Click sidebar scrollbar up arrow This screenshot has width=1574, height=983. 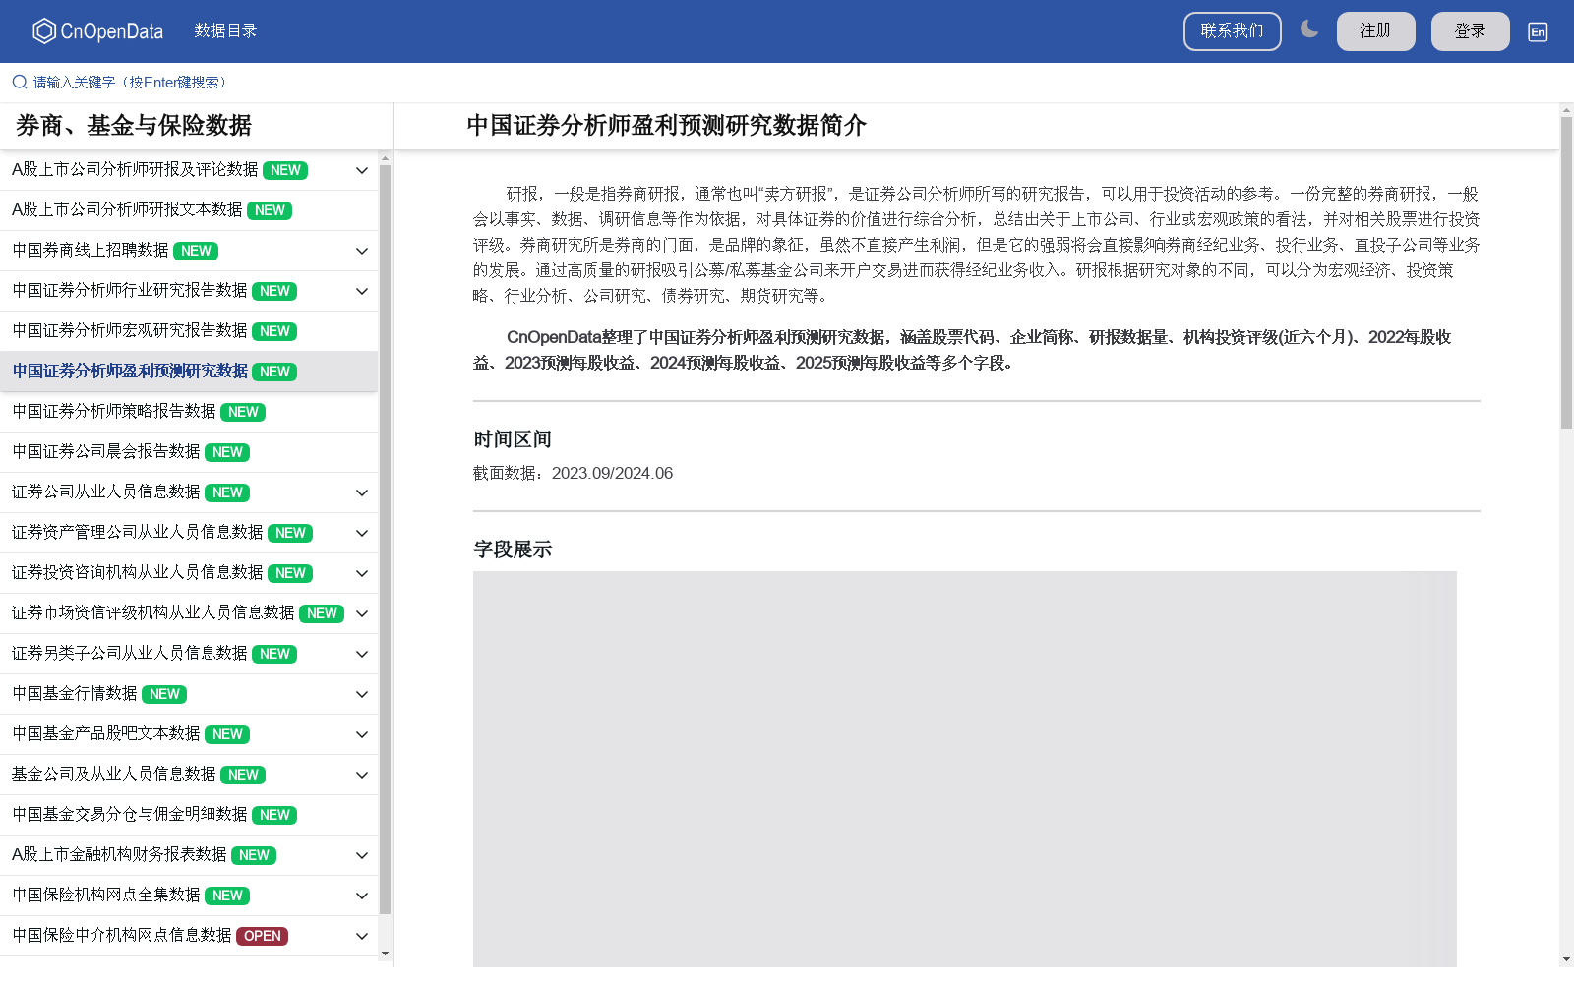(385, 158)
